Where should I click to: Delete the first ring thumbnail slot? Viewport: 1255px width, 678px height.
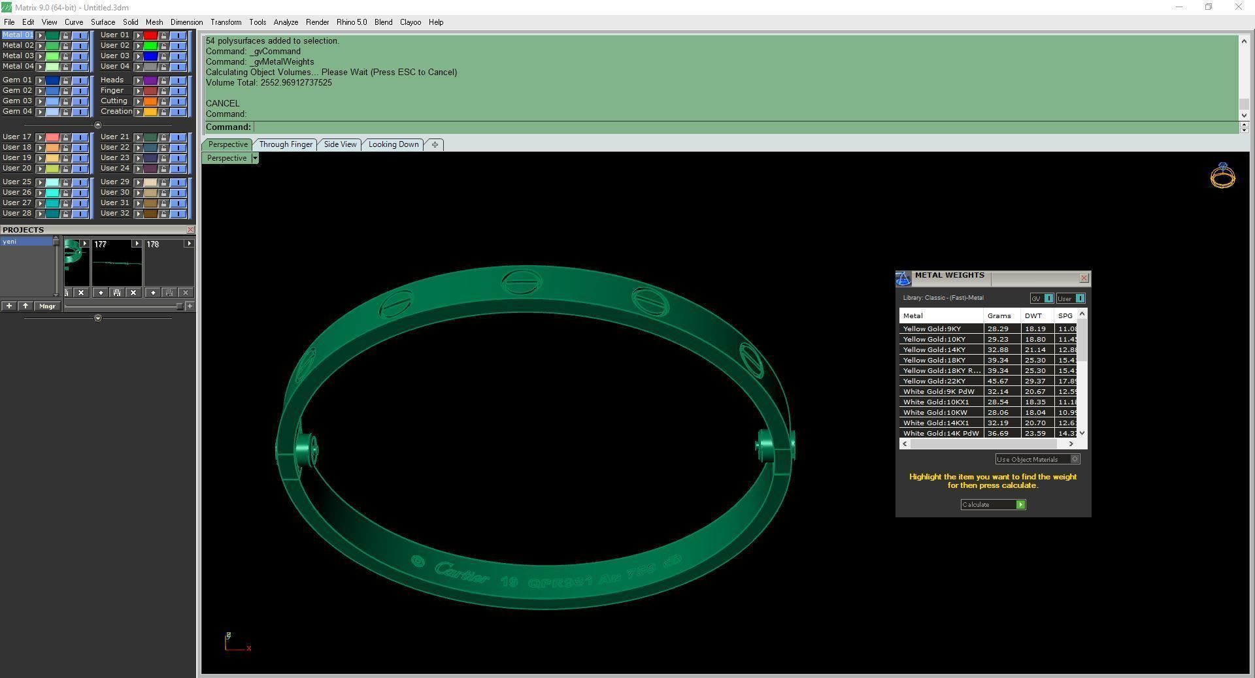[81, 293]
